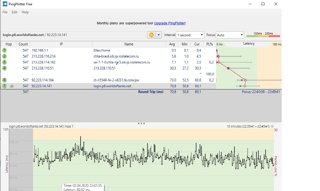Select the hop 3 number icon

tap(4, 62)
